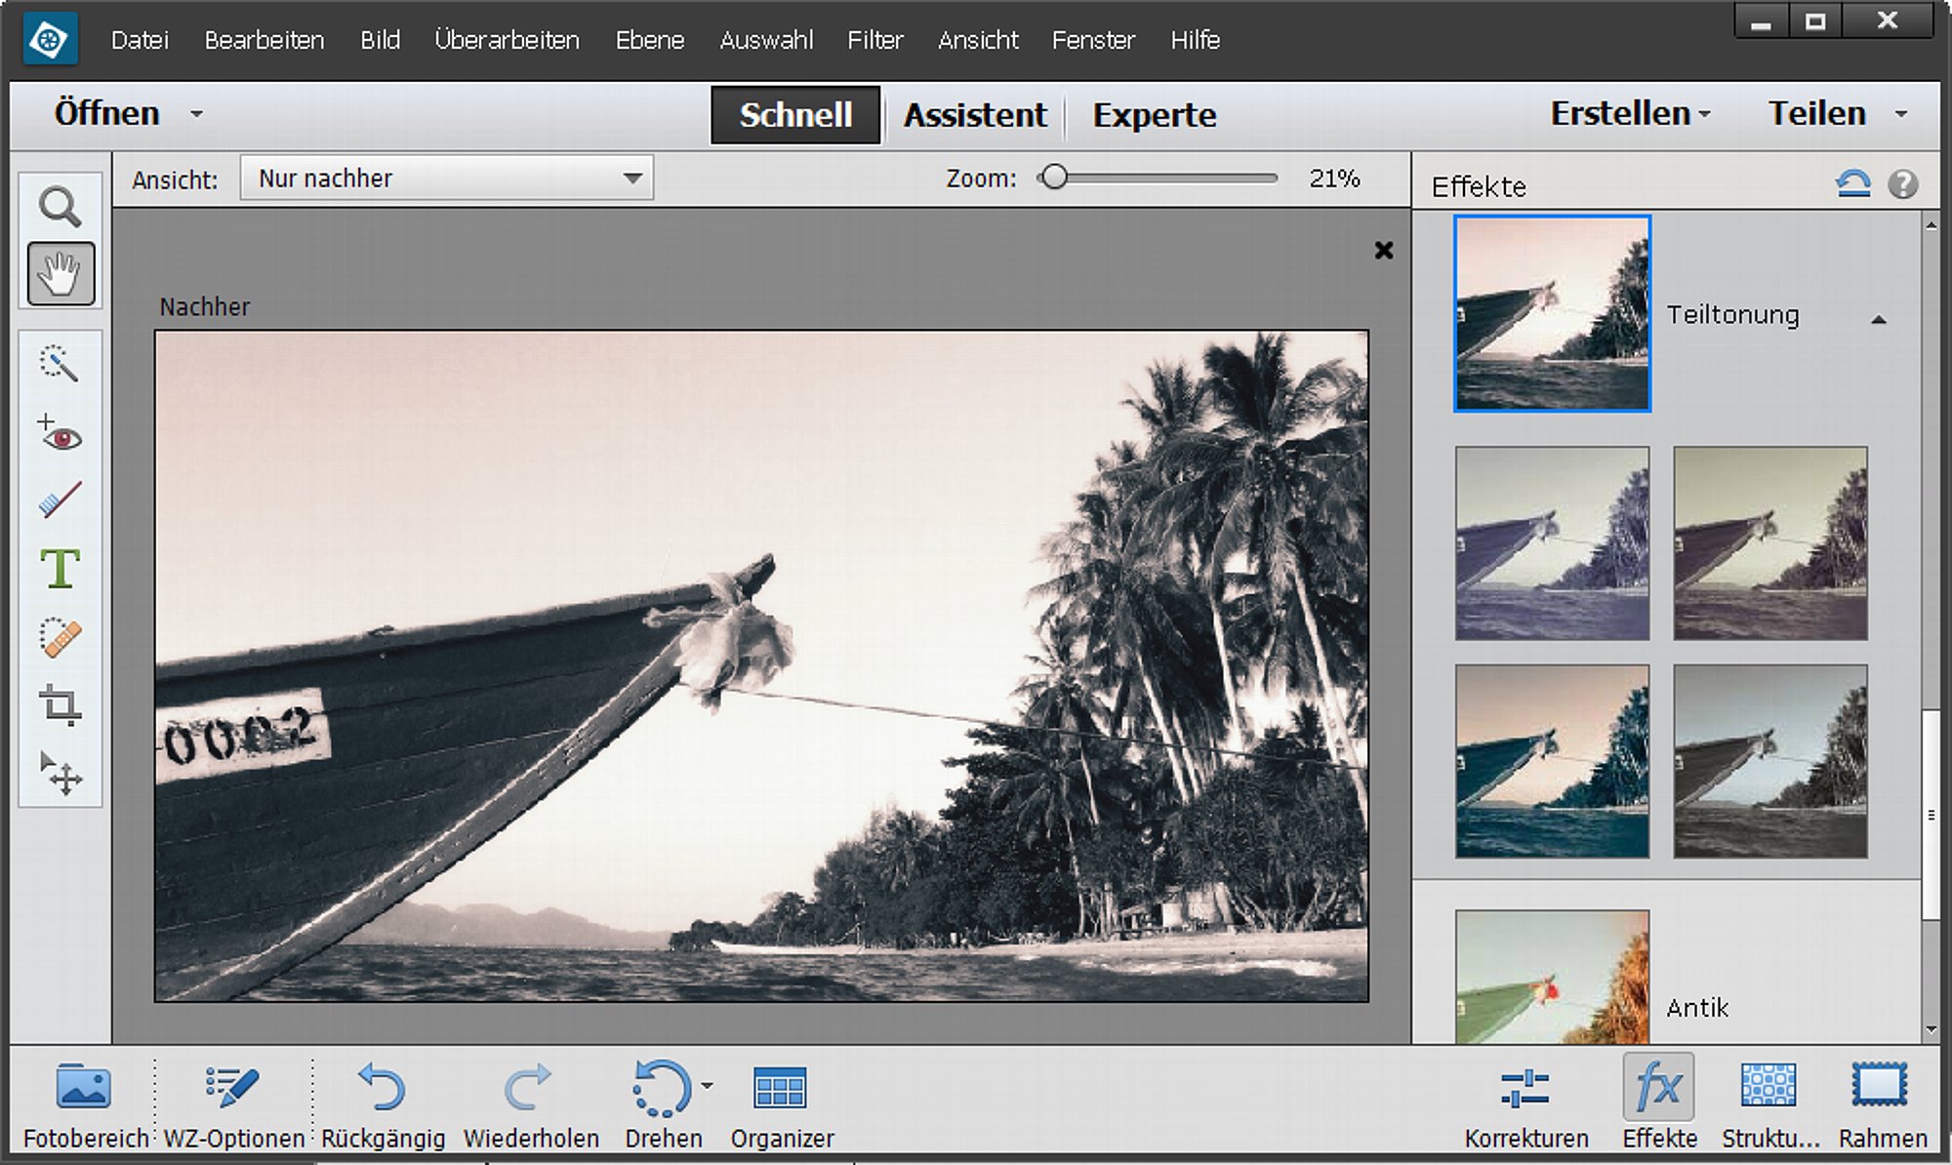The image size is (1952, 1165).
Task: Select the Red Eye removal tool
Action: coord(60,433)
